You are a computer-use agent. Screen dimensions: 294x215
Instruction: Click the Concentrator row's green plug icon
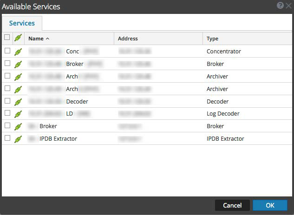tap(18, 52)
